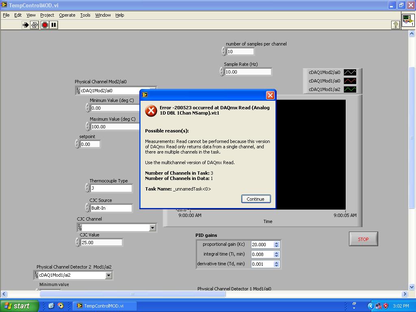This screenshot has width=416, height=312.
Task: Click the CJC Value field 25.00
Action: pos(101,243)
